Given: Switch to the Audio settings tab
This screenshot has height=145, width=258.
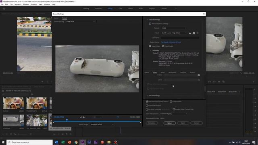Looking at the screenshot, I should 162,72.
